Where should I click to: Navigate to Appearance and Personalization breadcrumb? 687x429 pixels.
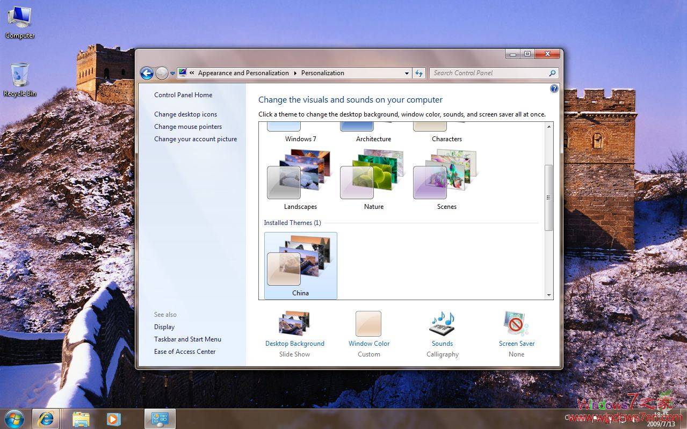(243, 72)
